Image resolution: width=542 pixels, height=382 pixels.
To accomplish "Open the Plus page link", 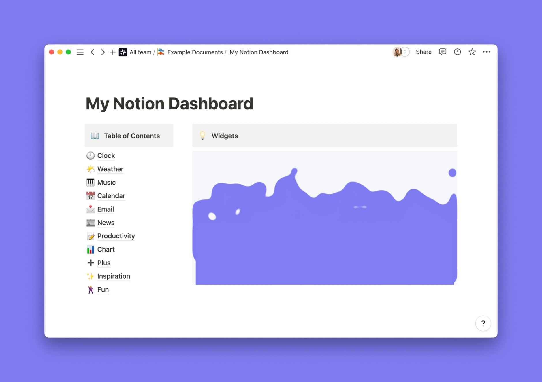I will pyautogui.click(x=104, y=263).
